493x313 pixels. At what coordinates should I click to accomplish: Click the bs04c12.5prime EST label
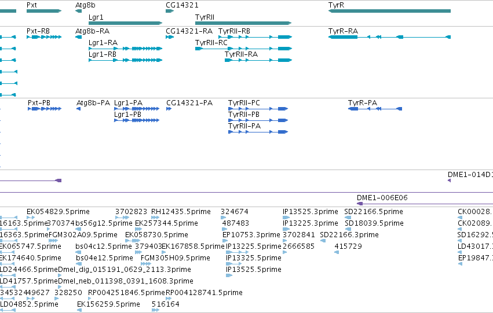pyautogui.click(x=104, y=246)
